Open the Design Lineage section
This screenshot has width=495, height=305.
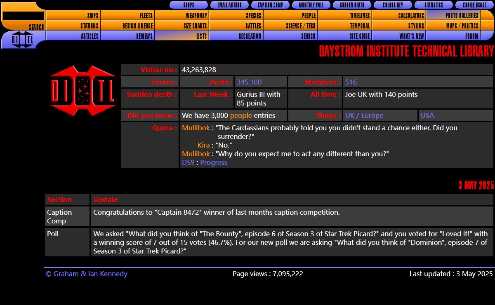[x=127, y=26]
